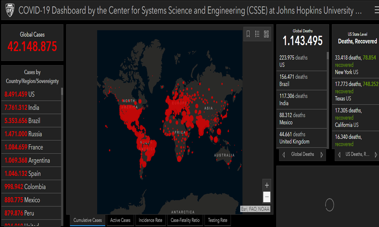
Task: Switch to the Active Cases tab
Action: 120,220
